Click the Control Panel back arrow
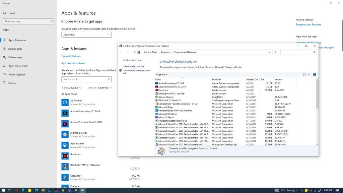This screenshot has height=193, width=343. coord(122,52)
